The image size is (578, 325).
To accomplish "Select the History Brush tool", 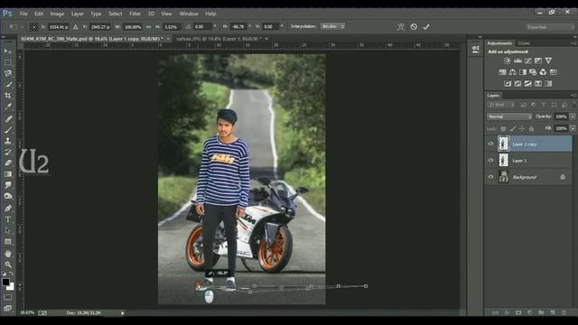I will tap(8, 152).
